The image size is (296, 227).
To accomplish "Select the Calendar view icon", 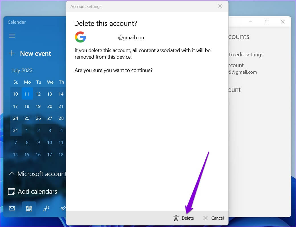I will 29,208.
